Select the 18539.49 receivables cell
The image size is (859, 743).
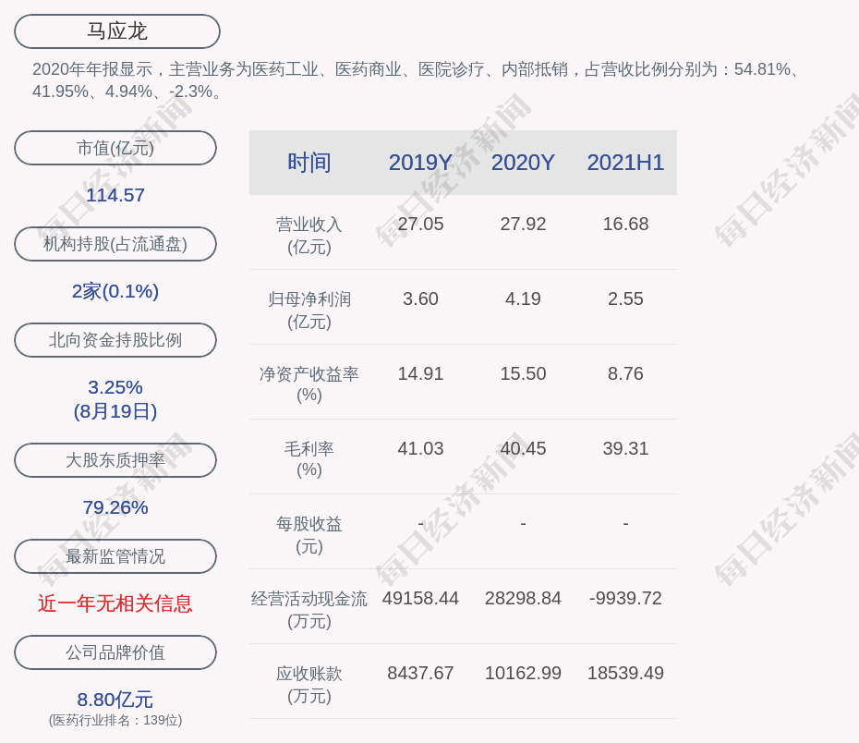point(625,673)
